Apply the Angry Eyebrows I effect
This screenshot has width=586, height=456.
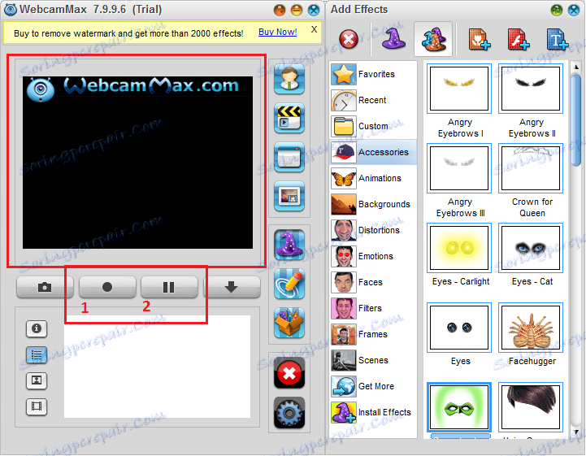point(459,89)
